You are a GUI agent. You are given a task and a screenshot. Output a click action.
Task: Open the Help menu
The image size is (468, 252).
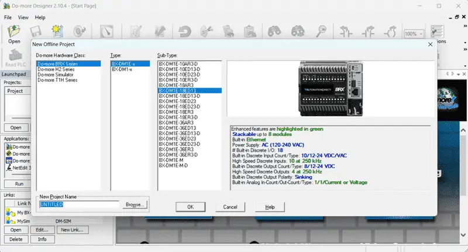tap(40, 17)
